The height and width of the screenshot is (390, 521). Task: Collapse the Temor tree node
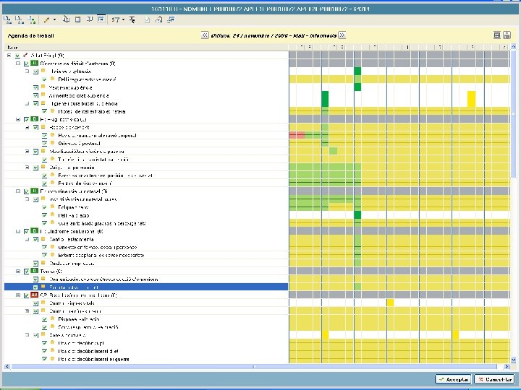tap(17, 271)
